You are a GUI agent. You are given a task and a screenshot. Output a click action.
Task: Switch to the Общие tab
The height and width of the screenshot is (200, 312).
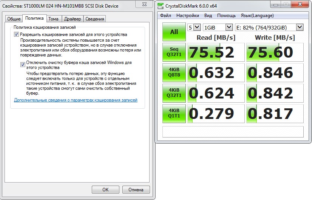14,19
